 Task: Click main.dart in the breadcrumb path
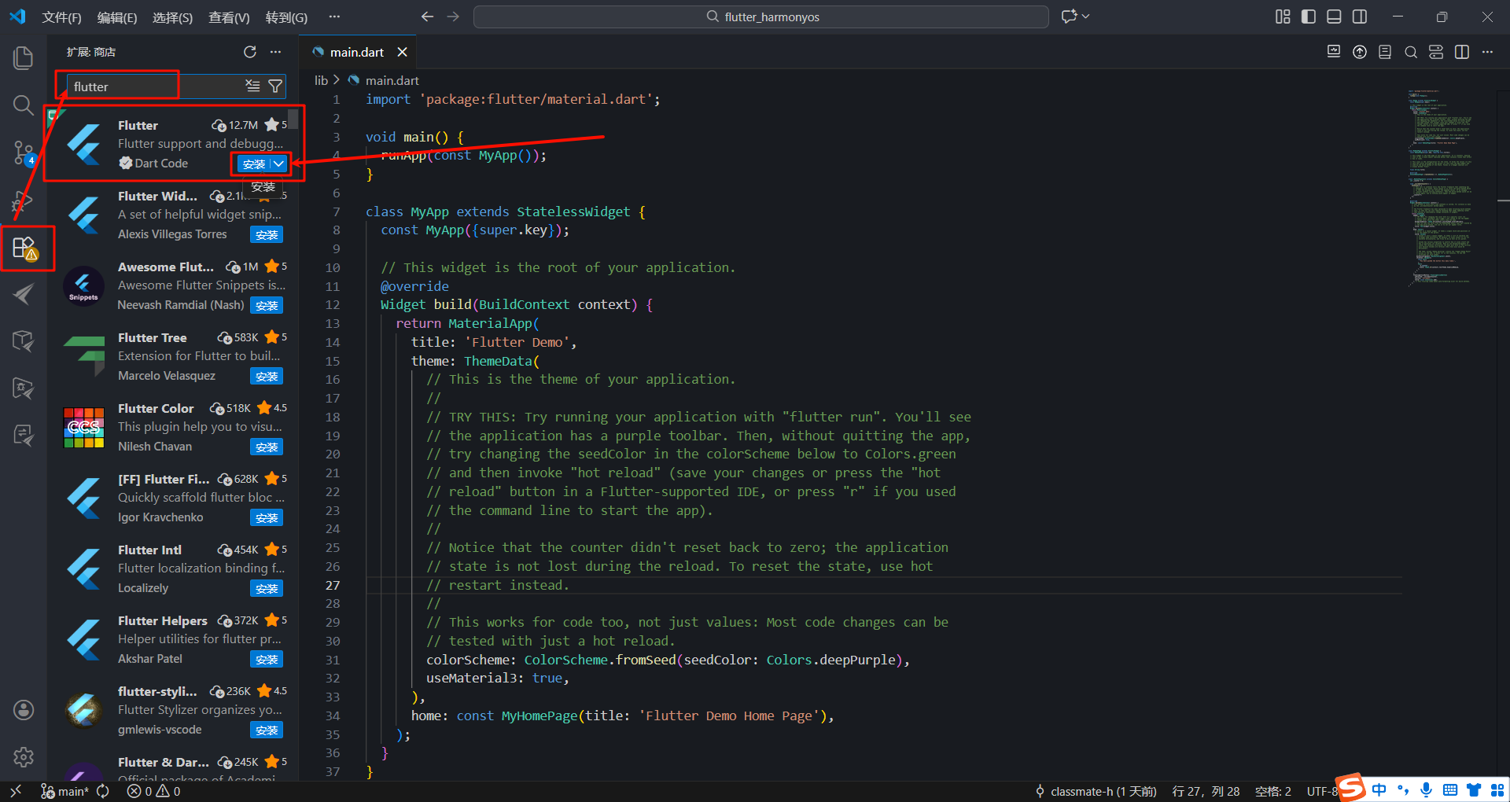point(392,80)
